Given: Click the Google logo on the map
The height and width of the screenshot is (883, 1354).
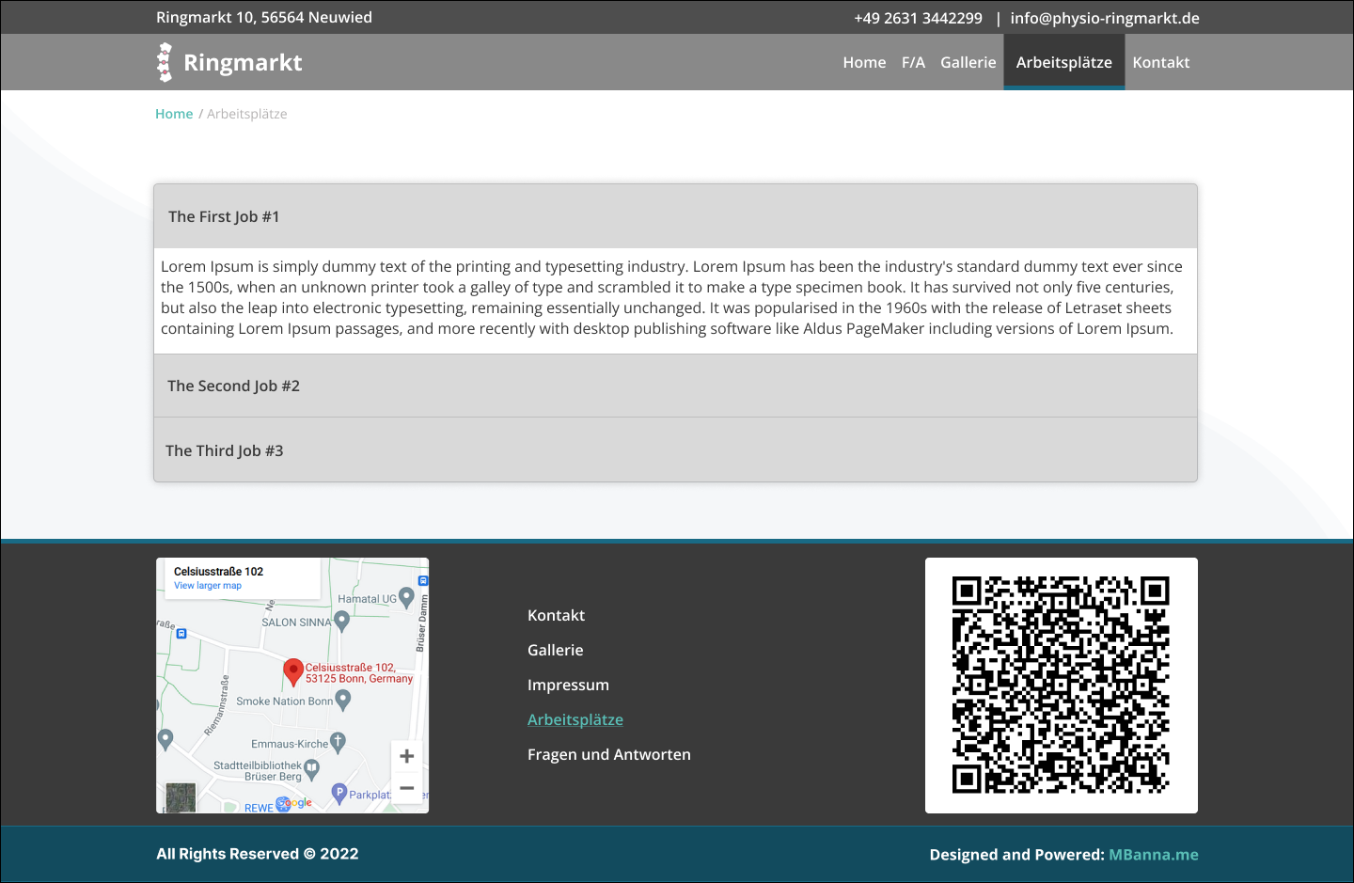Looking at the screenshot, I should (293, 803).
